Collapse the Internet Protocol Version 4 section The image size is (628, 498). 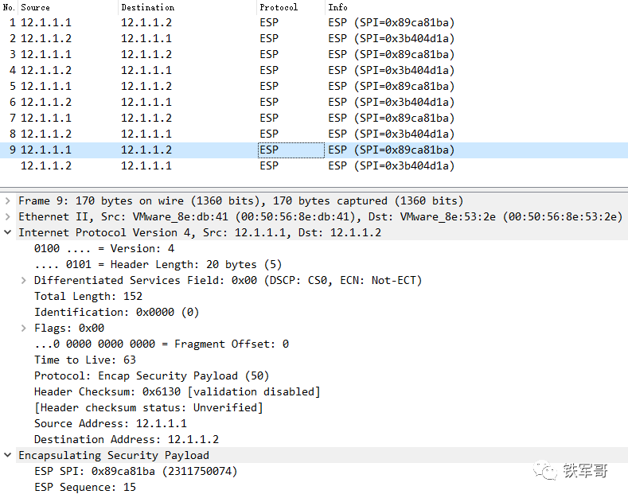tap(7, 232)
